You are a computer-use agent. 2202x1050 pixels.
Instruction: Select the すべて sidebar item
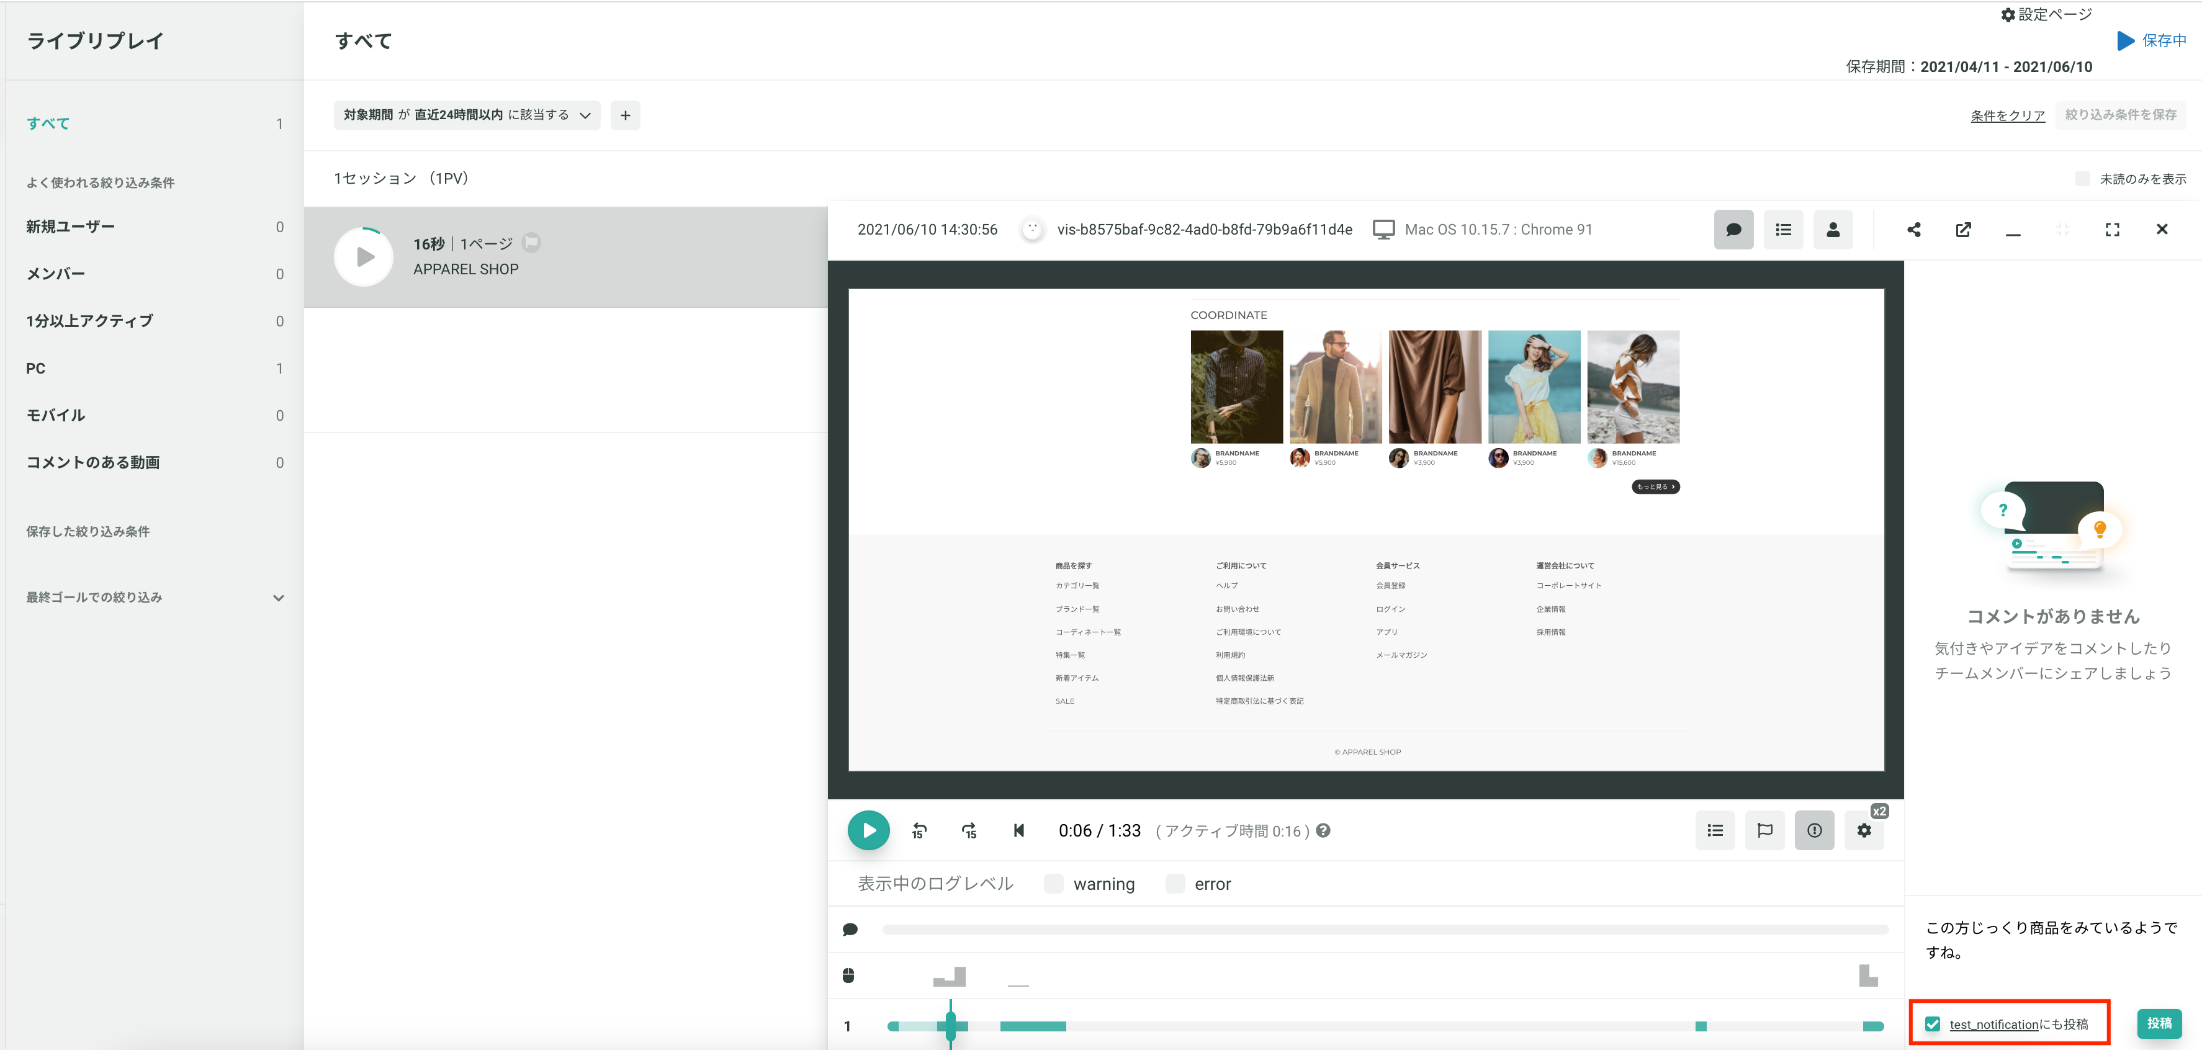pos(155,124)
